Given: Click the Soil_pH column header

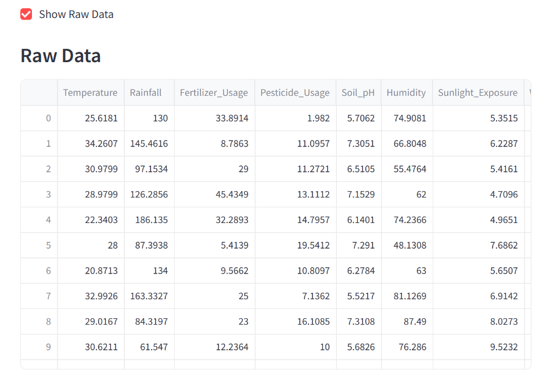Looking at the screenshot, I should tap(359, 92).
